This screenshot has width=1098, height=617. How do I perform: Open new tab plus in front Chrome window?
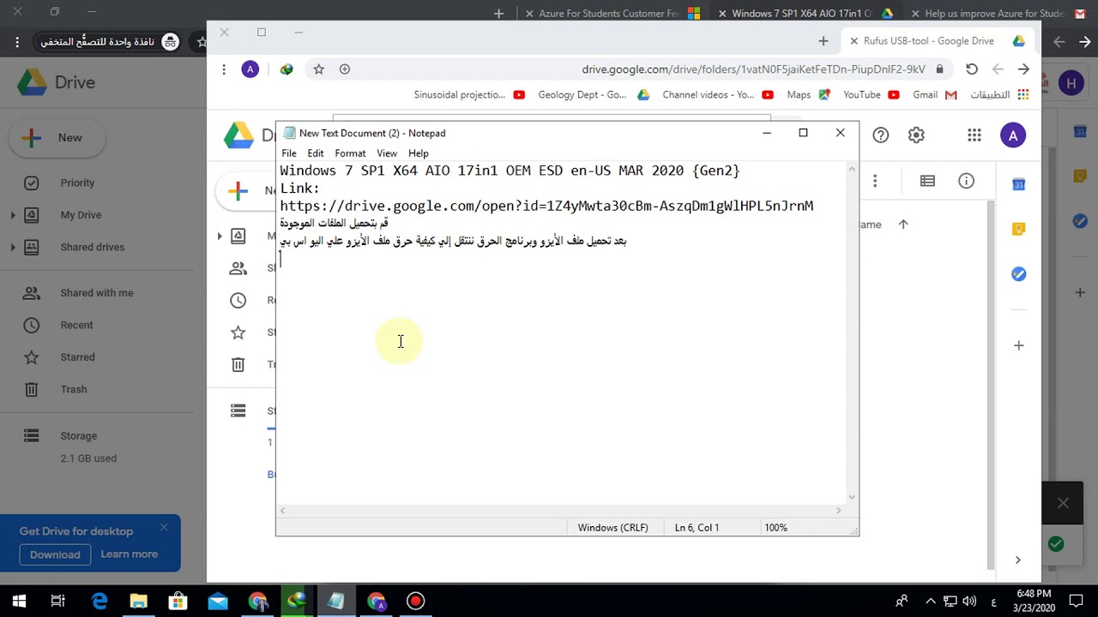pyautogui.click(x=823, y=41)
